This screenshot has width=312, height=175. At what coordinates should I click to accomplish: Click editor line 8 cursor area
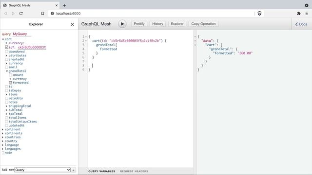click(140, 66)
